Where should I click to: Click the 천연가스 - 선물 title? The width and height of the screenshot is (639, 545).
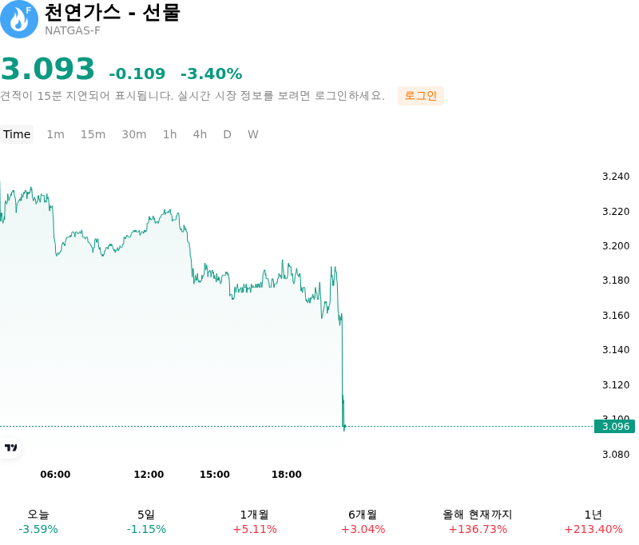(112, 12)
